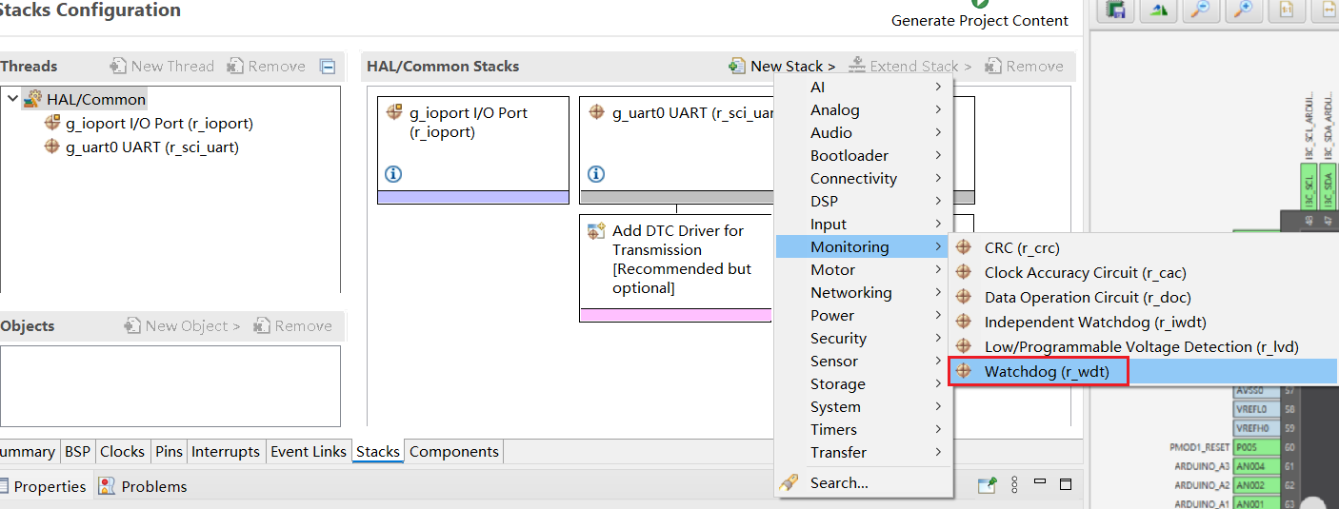This screenshot has height=509, width=1339.
Task: Collapse the HAL/Common tree node
Action: (x=12, y=99)
